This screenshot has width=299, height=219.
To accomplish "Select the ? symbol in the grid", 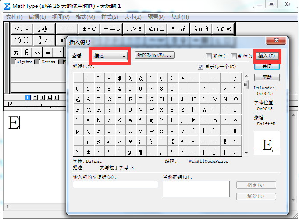I will click(x=235, y=88).
